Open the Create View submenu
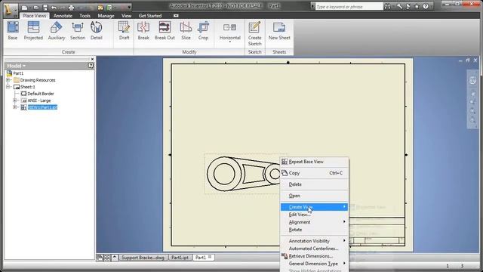Screen dimensions: 483x272 pyautogui.click(x=314, y=207)
